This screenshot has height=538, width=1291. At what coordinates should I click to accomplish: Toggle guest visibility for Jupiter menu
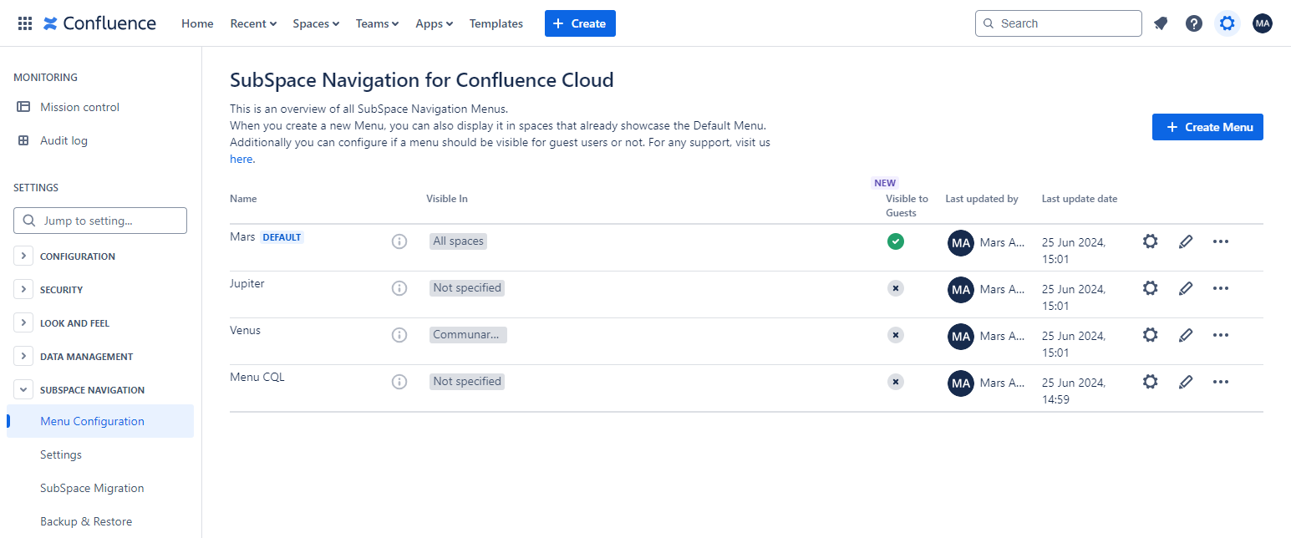895,288
